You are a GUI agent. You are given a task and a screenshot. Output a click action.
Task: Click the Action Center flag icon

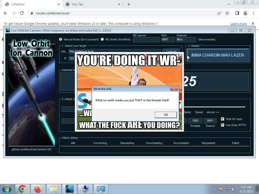[x=221, y=189]
